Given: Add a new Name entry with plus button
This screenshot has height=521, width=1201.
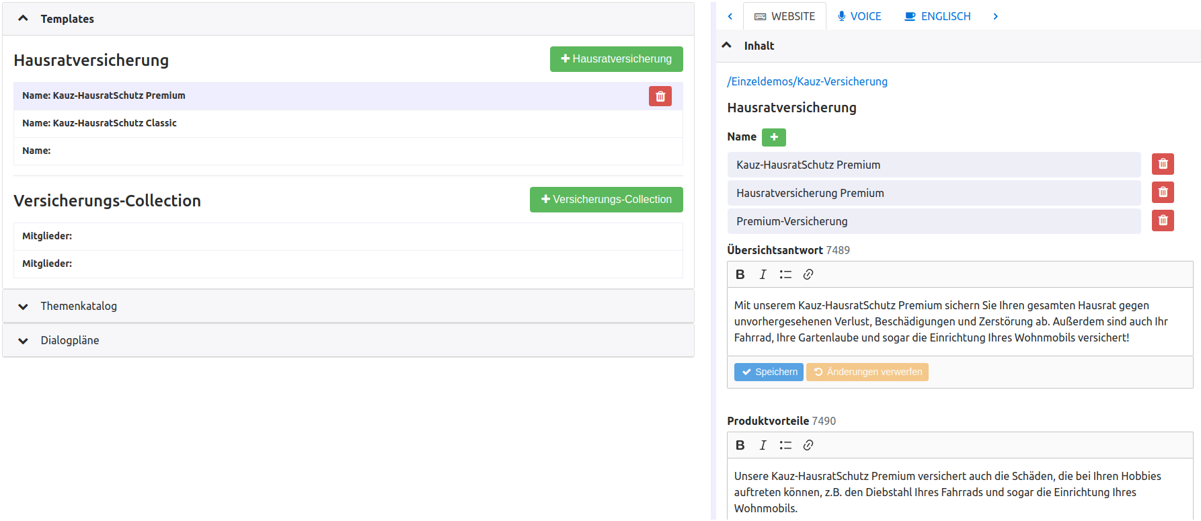Looking at the screenshot, I should coord(774,137).
